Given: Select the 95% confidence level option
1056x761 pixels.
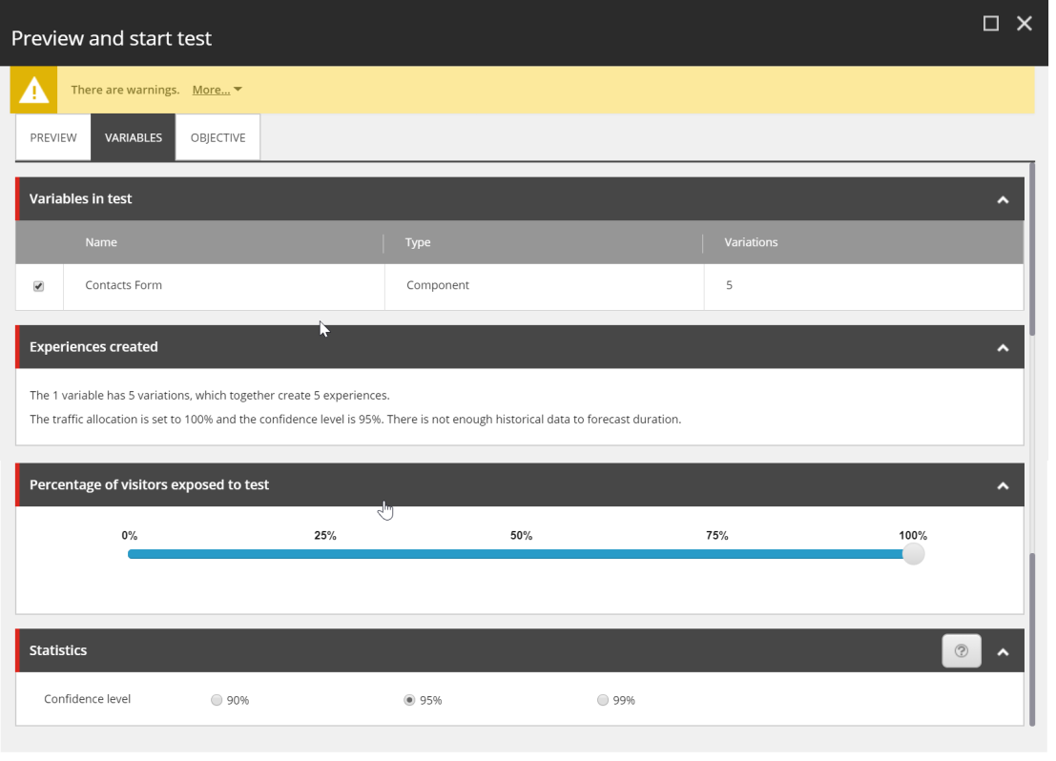Looking at the screenshot, I should click(x=409, y=700).
